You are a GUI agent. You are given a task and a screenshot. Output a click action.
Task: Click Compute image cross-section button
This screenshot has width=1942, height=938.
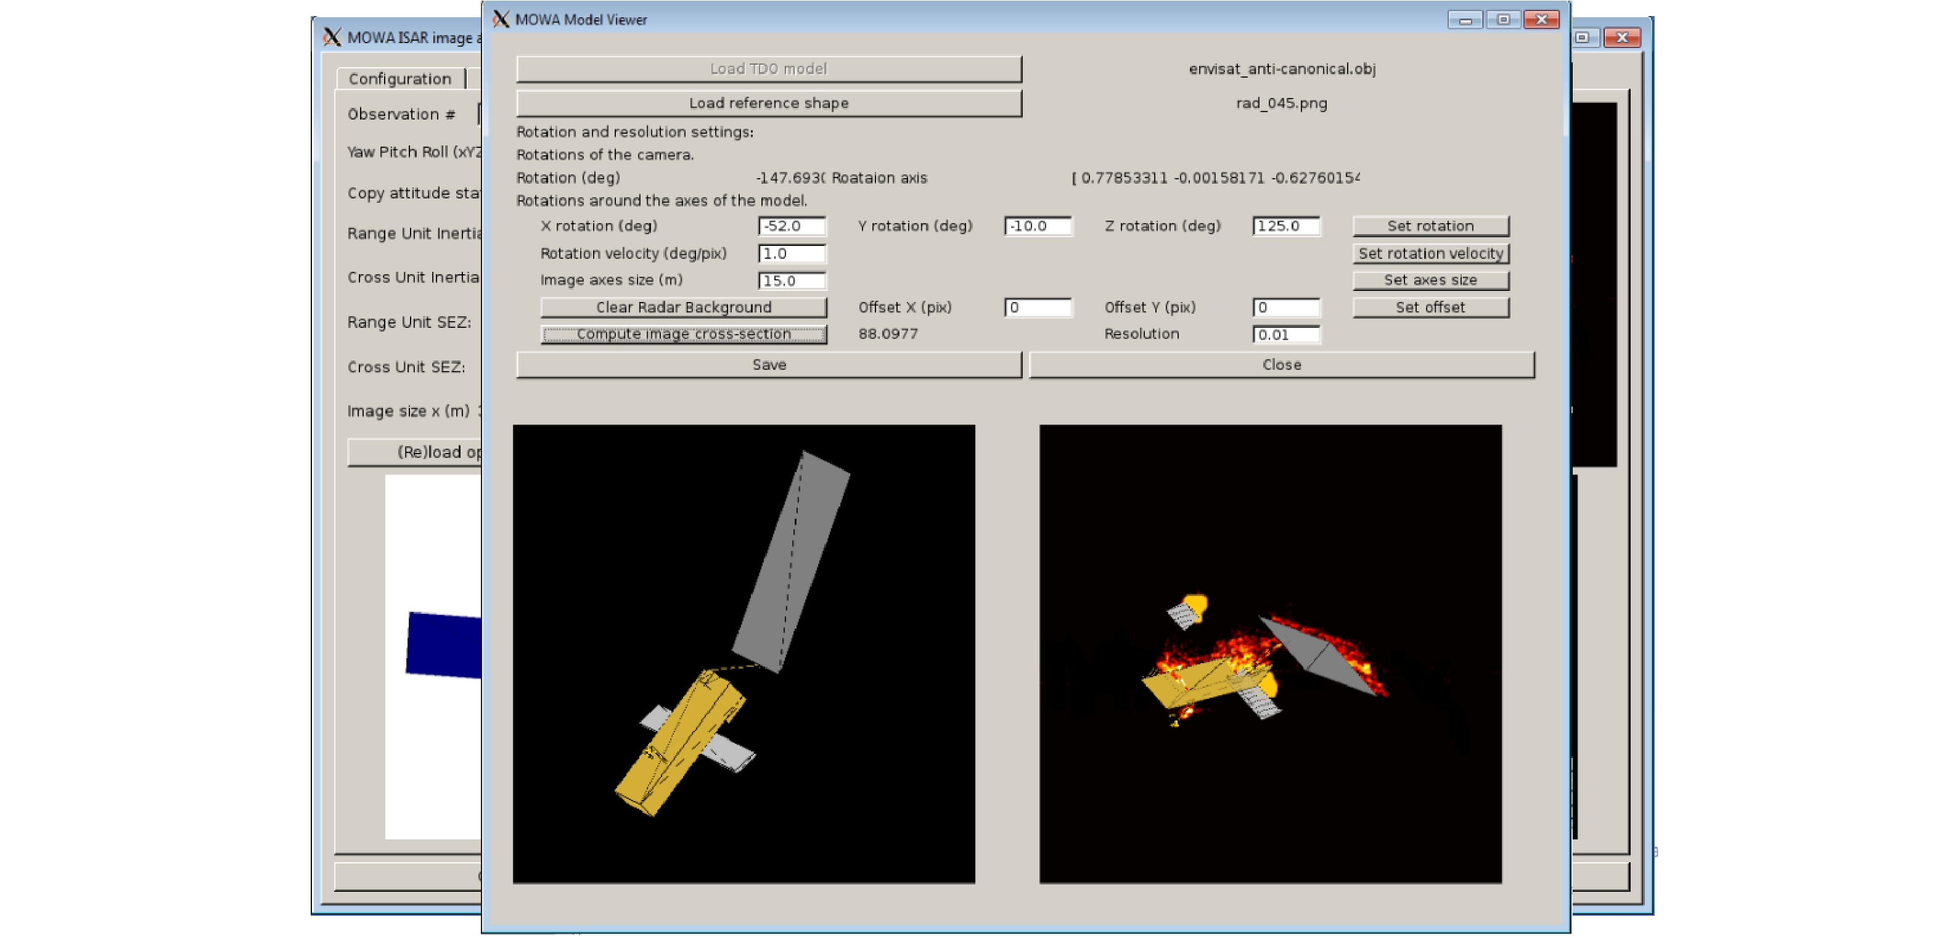(683, 335)
